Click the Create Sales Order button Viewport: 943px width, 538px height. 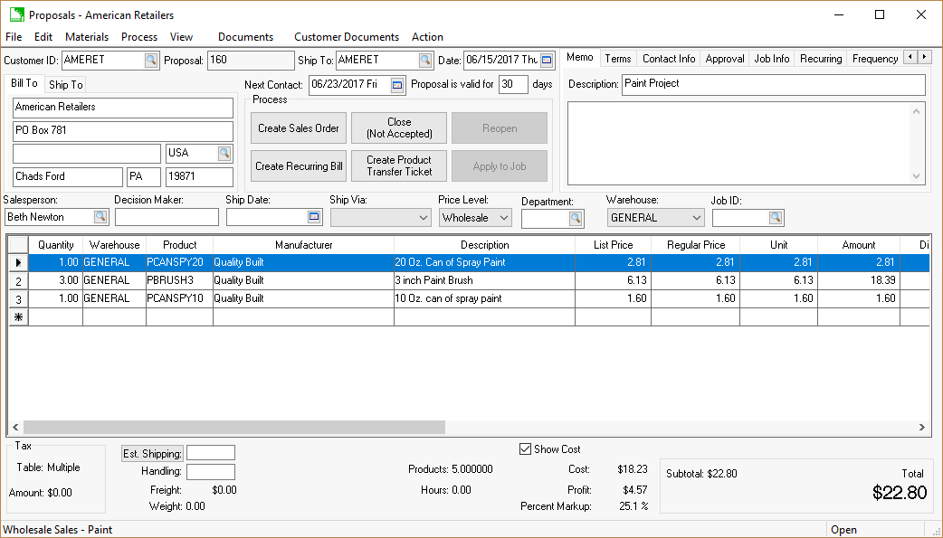pos(298,127)
